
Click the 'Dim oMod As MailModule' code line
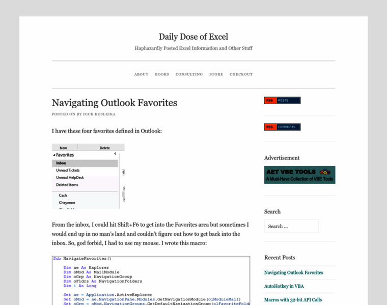tap(91, 272)
